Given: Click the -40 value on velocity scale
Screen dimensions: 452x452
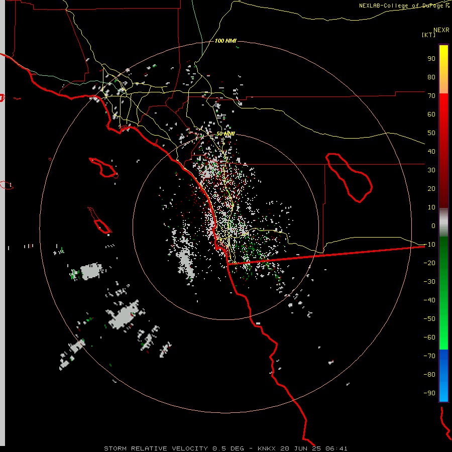Looking at the screenshot, I should click(x=429, y=300).
